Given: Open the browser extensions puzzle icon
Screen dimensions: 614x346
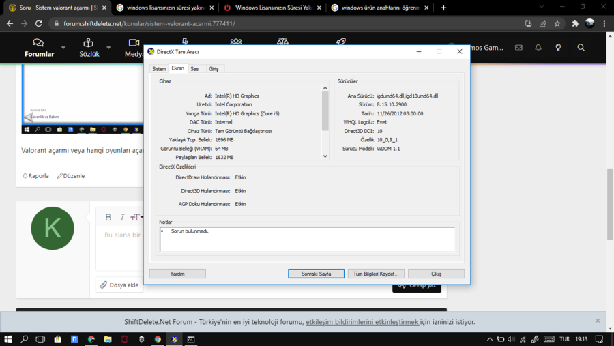Looking at the screenshot, I should coord(575,23).
